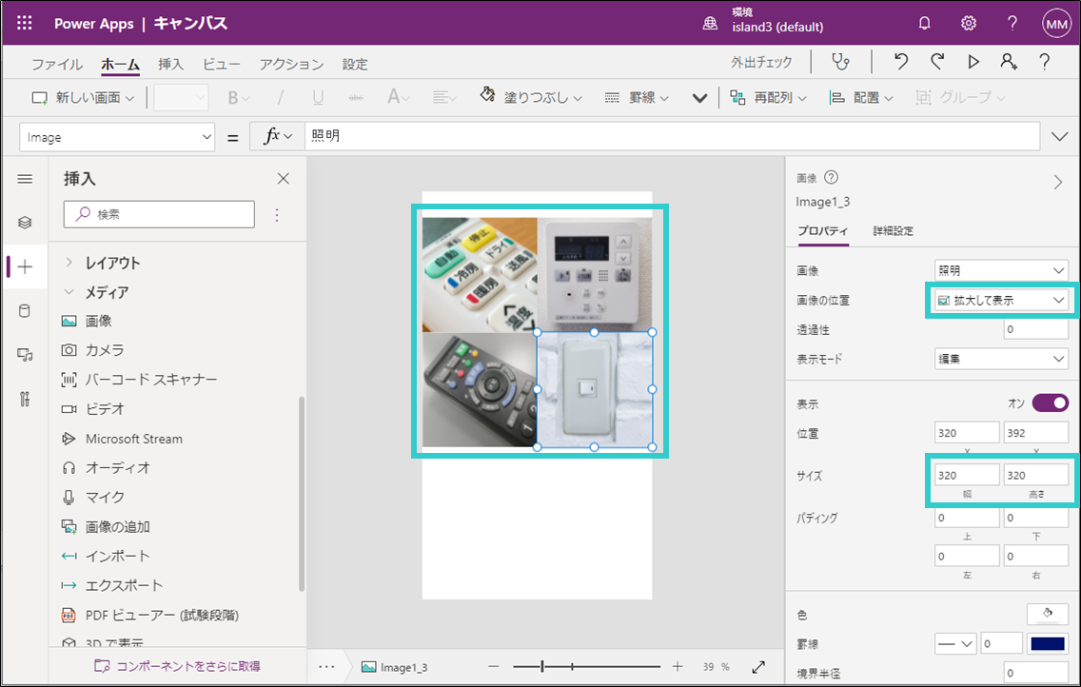The width and height of the screenshot is (1081, 687).
Task: Toggle the 表示 switch off
Action: [x=1050, y=402]
